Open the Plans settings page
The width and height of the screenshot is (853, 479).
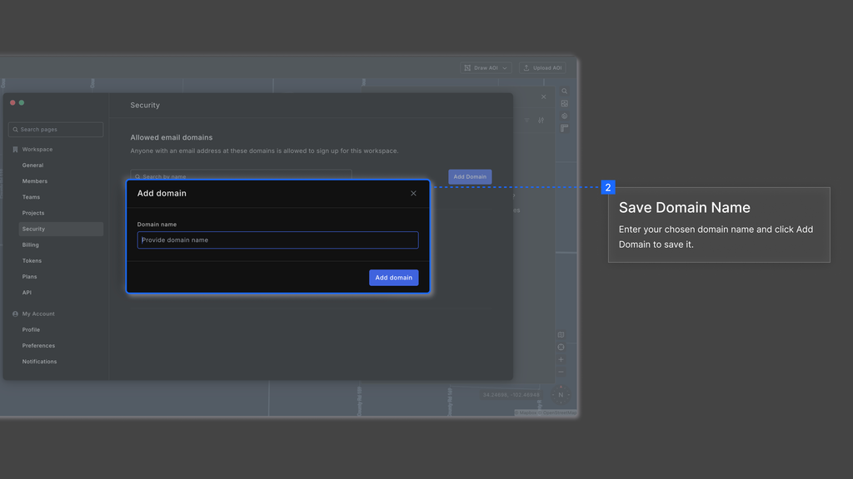(x=29, y=276)
